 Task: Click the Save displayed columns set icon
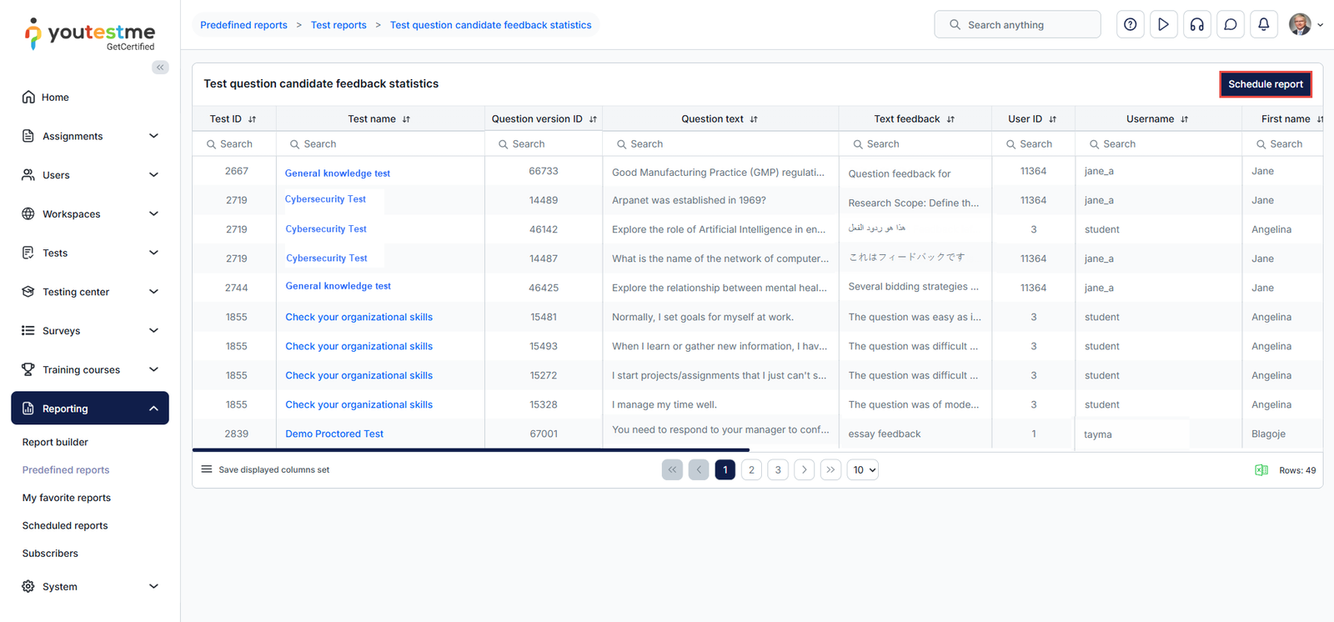click(207, 469)
